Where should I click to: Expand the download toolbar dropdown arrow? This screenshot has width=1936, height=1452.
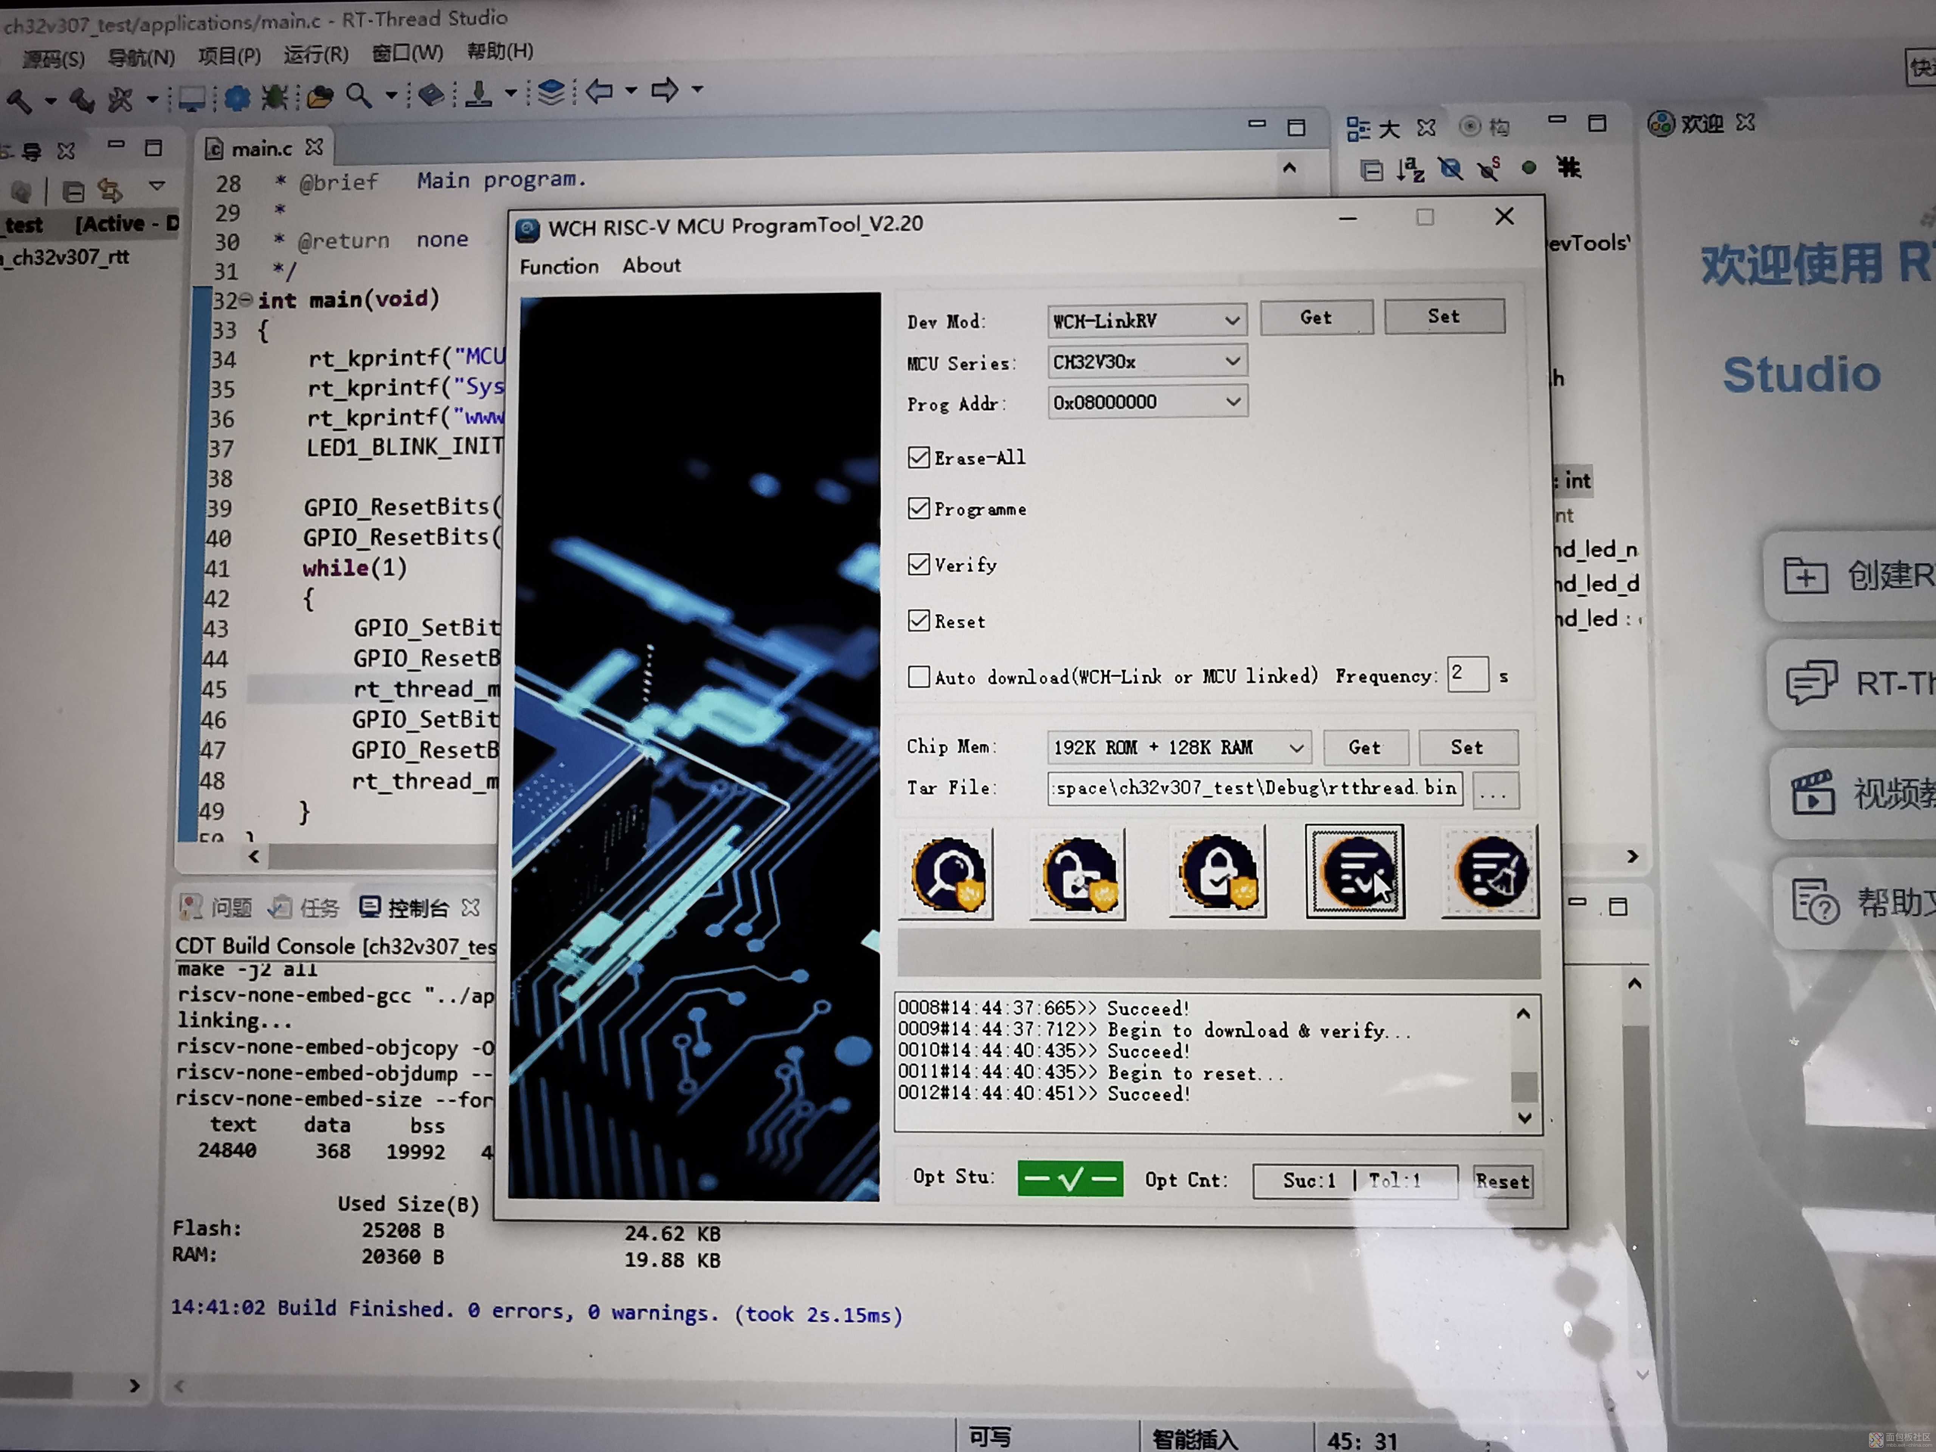tap(511, 92)
